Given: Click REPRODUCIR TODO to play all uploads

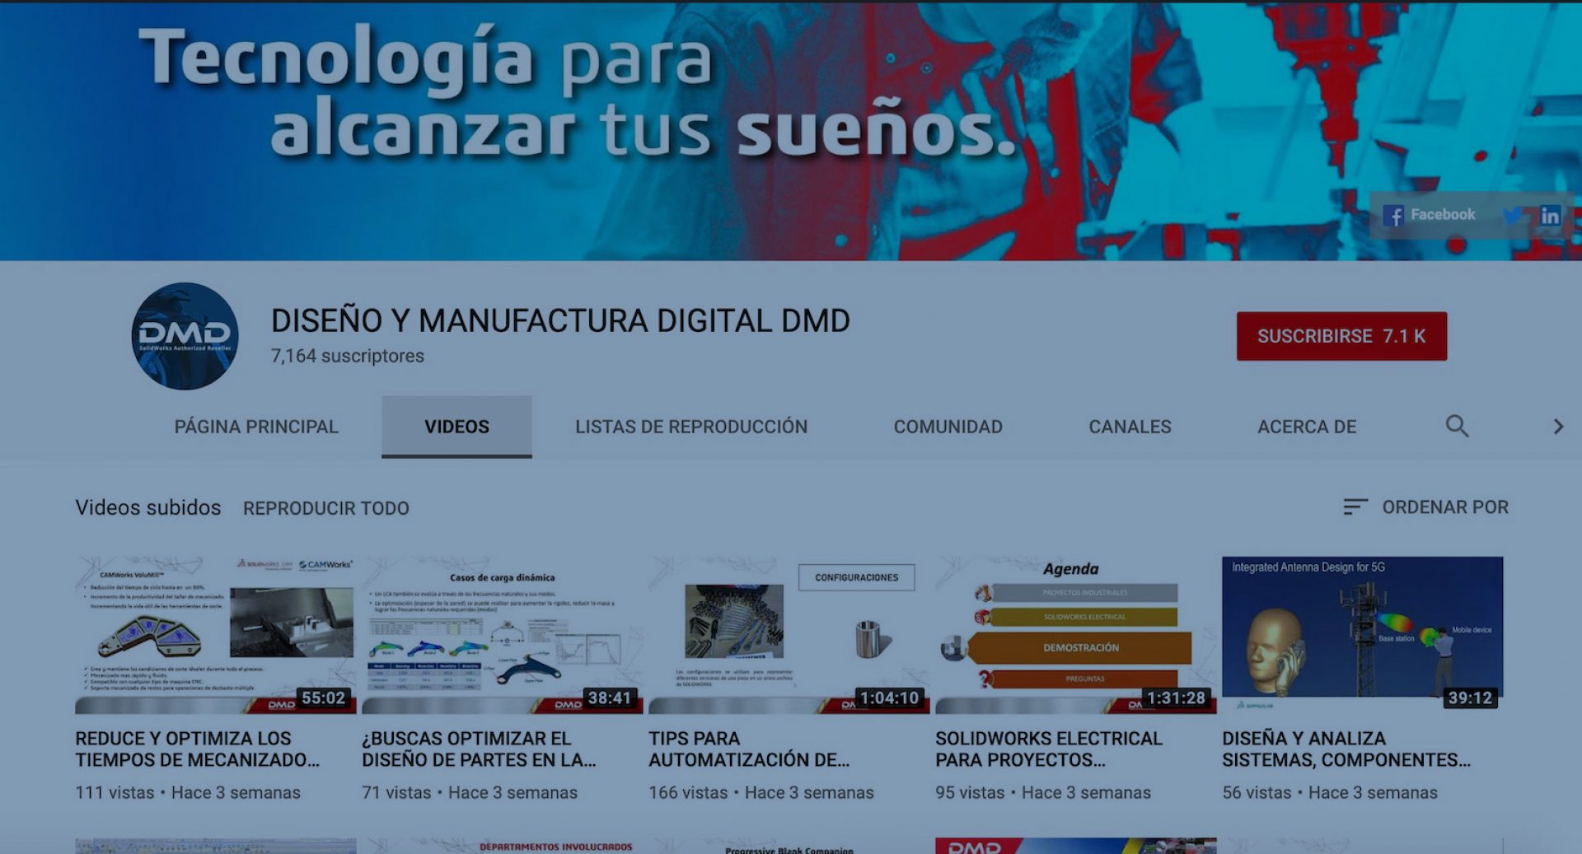Looking at the screenshot, I should (x=325, y=508).
